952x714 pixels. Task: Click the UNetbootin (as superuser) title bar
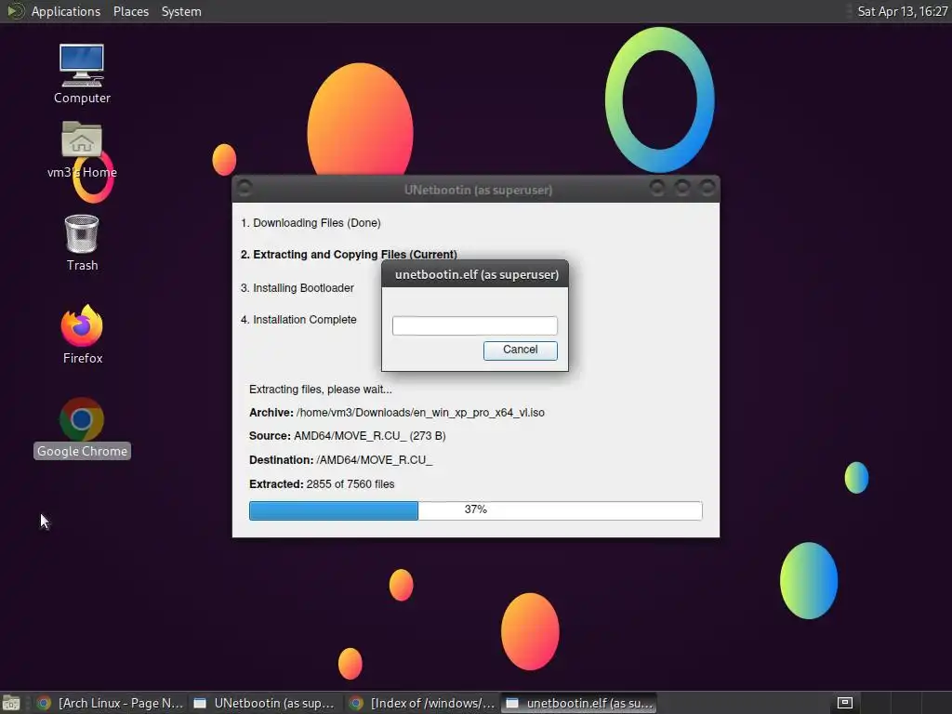[478, 190]
